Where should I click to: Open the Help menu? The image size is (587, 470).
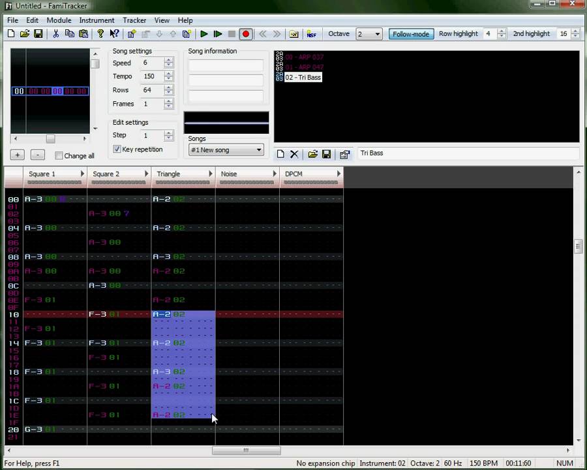(x=185, y=20)
